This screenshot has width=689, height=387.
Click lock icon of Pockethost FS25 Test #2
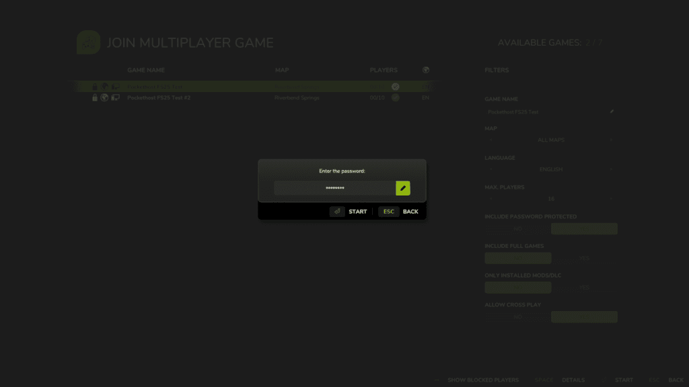(94, 98)
